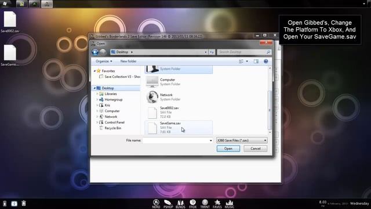Launch PSHOP from the bottom dock
The width and height of the screenshot is (371, 209).
coord(168,204)
